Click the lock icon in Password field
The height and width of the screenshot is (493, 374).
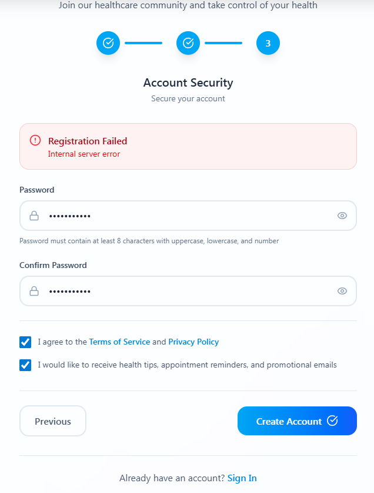click(34, 216)
